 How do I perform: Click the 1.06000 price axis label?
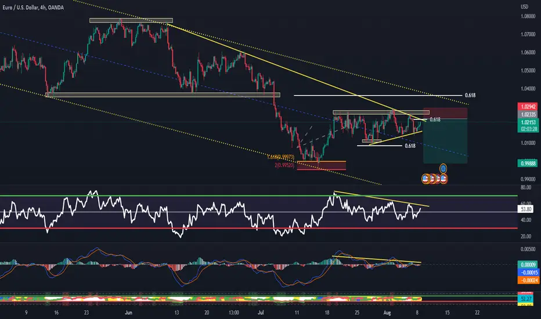528,52
